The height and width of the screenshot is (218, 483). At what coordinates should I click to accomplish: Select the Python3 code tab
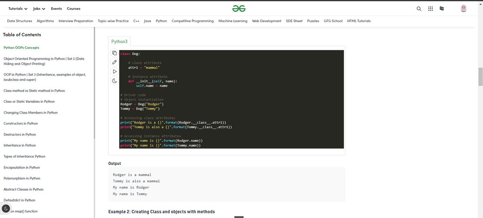tap(119, 41)
